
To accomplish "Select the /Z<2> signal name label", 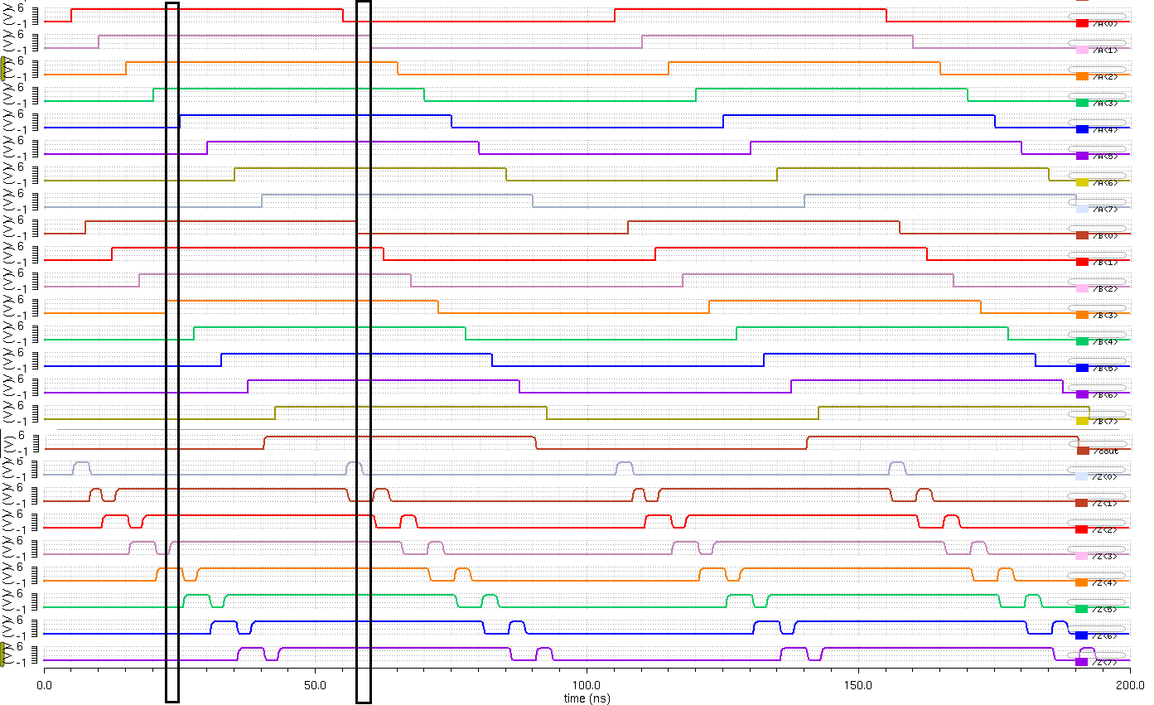I will pyautogui.click(x=1105, y=529).
